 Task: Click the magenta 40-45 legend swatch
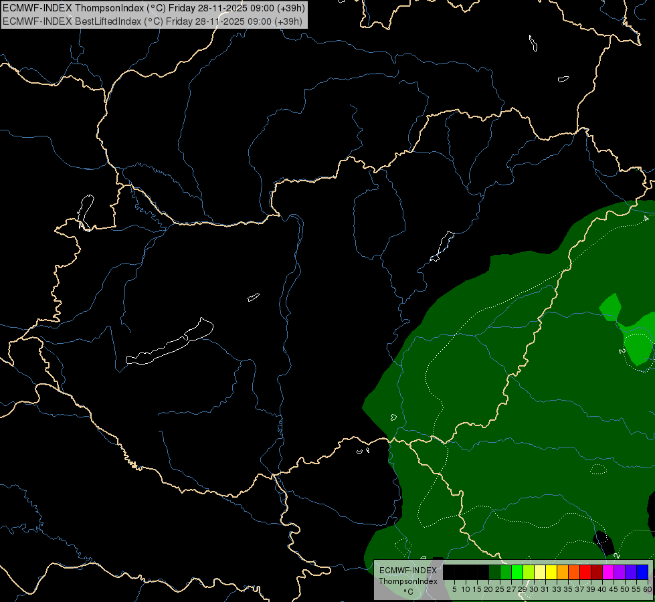coord(608,572)
